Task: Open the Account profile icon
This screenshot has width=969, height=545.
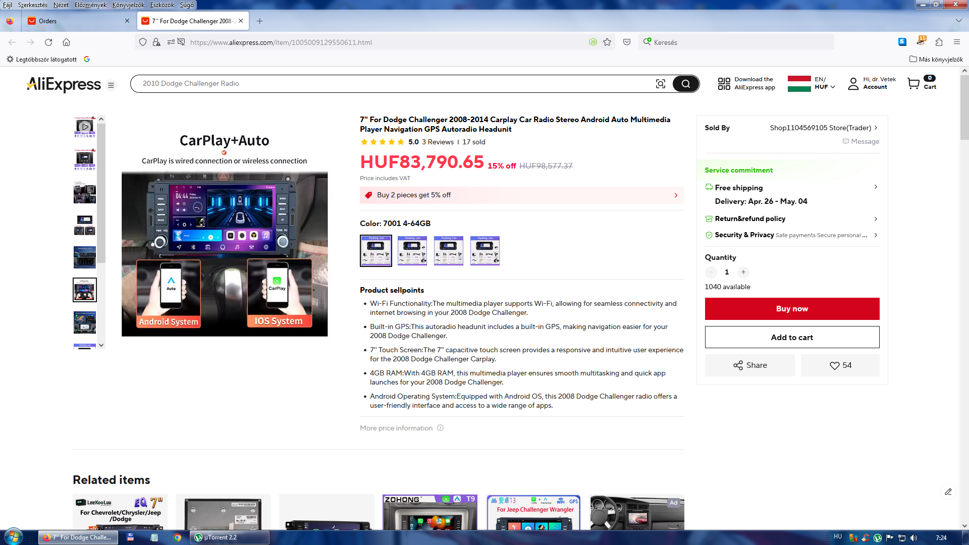Action: [853, 84]
